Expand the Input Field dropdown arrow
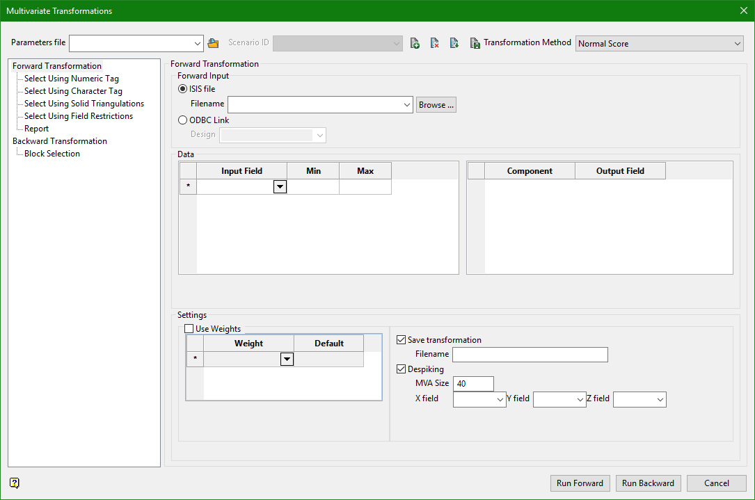This screenshot has width=755, height=500. pyautogui.click(x=280, y=186)
